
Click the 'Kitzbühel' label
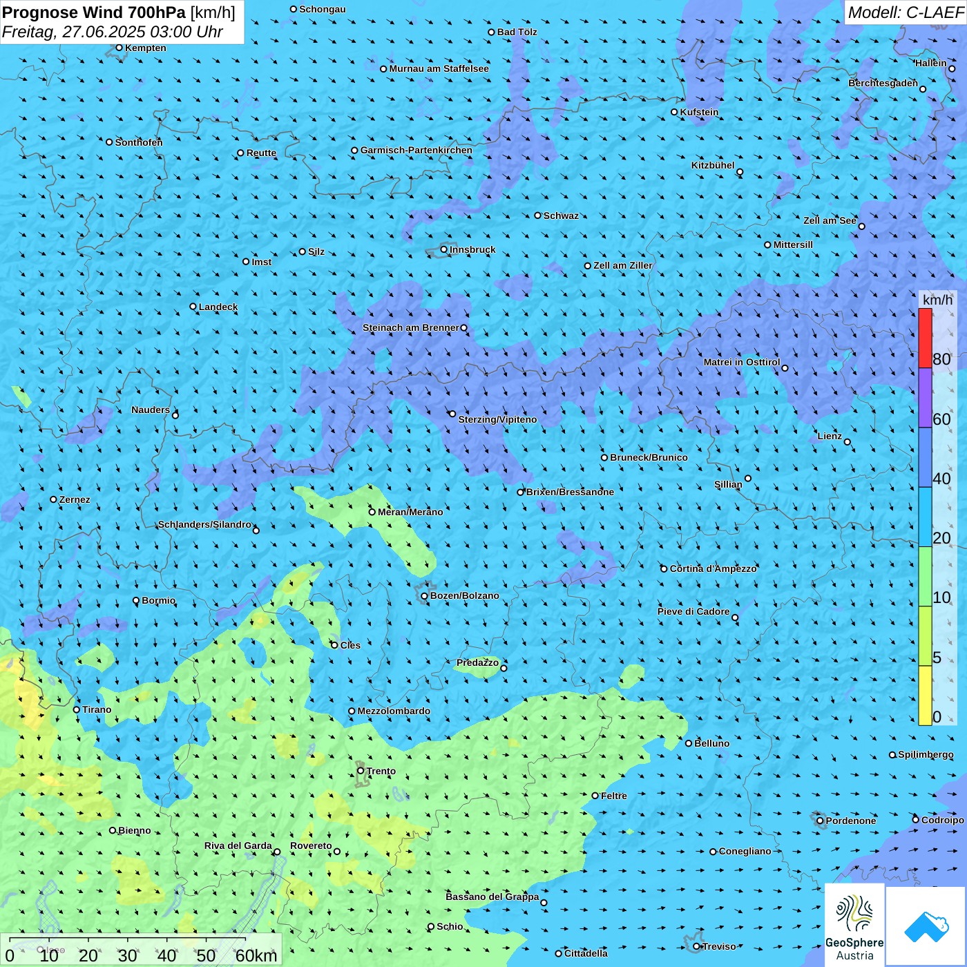tap(713, 165)
